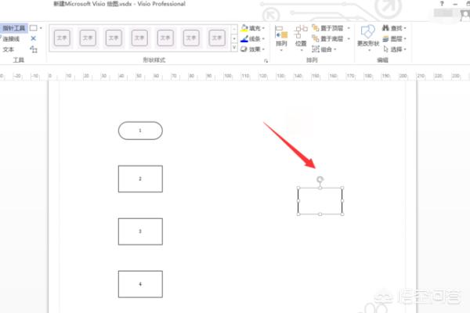Select the 指针工具 pointer tool
The image size is (470, 313).
[x=14, y=28]
